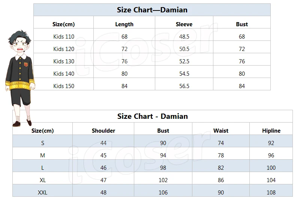The image size is (300, 199).
Task: Select the Kids 110 size row label
Action: [x=64, y=36]
